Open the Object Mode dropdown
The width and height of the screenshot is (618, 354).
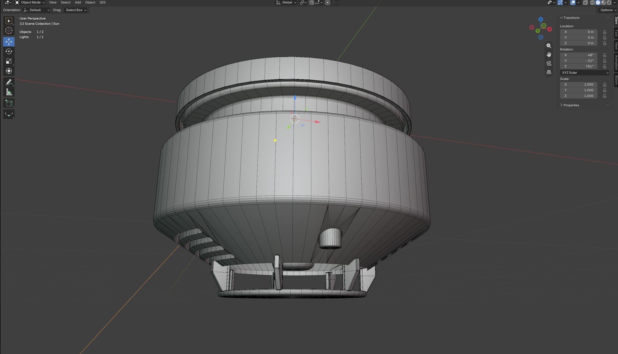tap(30, 2)
